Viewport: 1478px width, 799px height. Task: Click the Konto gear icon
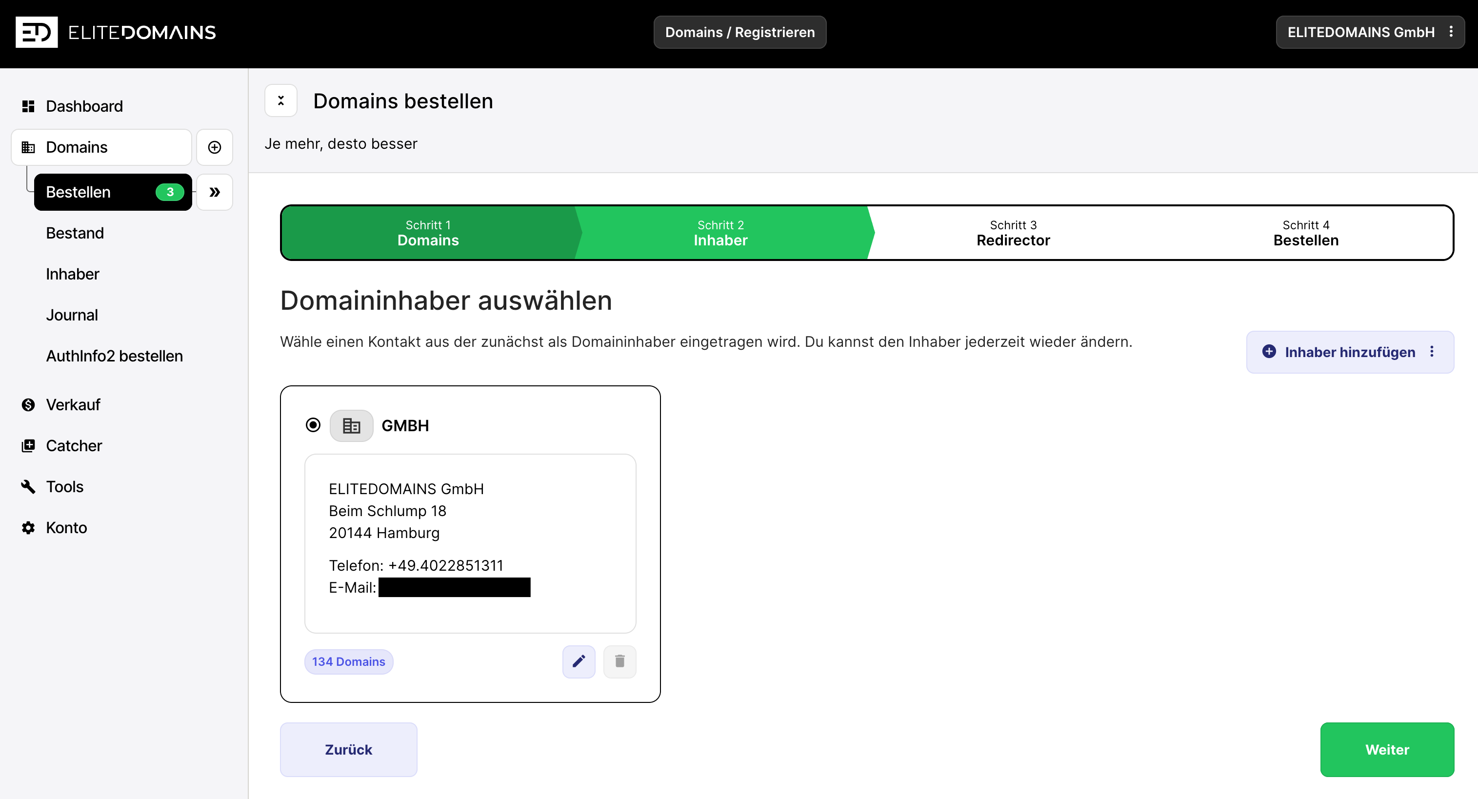(28, 528)
